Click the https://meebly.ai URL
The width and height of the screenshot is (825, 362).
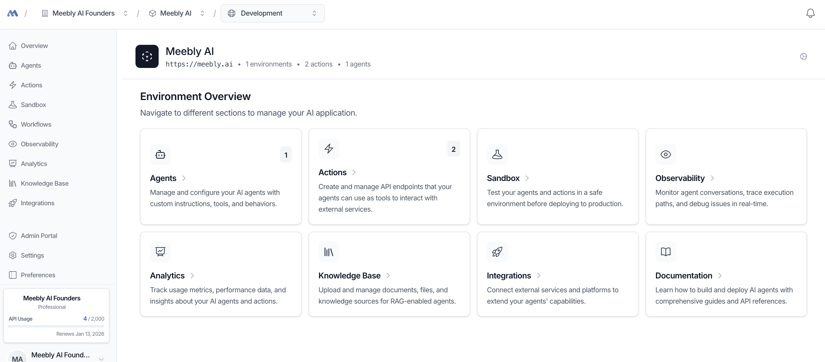199,64
